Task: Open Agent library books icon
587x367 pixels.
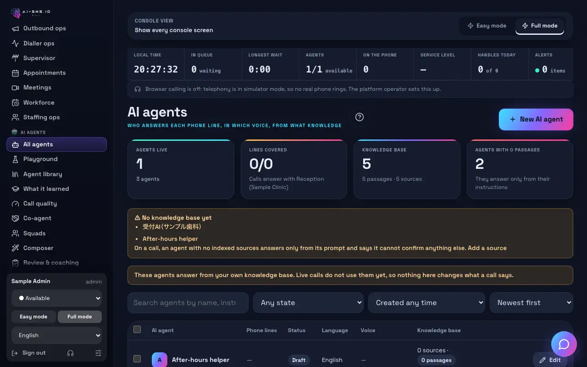Action: coord(15,174)
